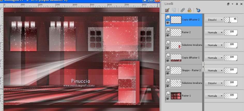Click the thumbnail of Raster 2 layer
The width and height of the screenshot is (244, 111).
pos(176,32)
